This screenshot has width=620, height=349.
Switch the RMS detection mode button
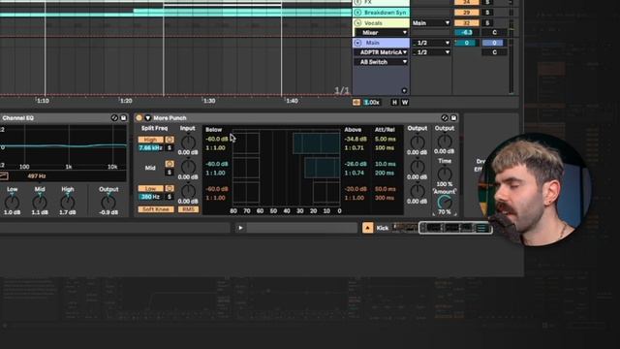[188, 209]
